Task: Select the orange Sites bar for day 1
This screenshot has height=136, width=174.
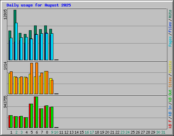Action: click(11, 83)
